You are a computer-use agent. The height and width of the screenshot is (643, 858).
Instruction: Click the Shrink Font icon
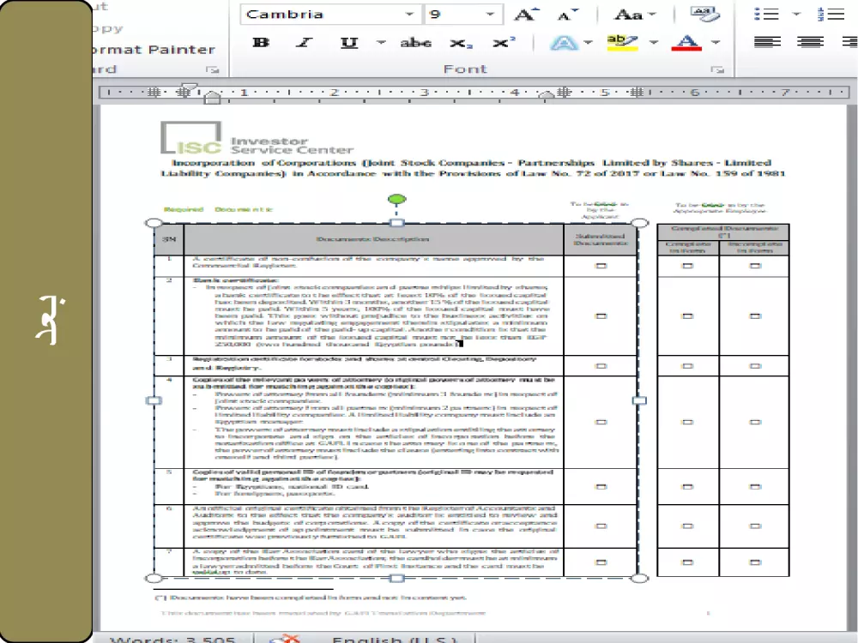tap(566, 14)
